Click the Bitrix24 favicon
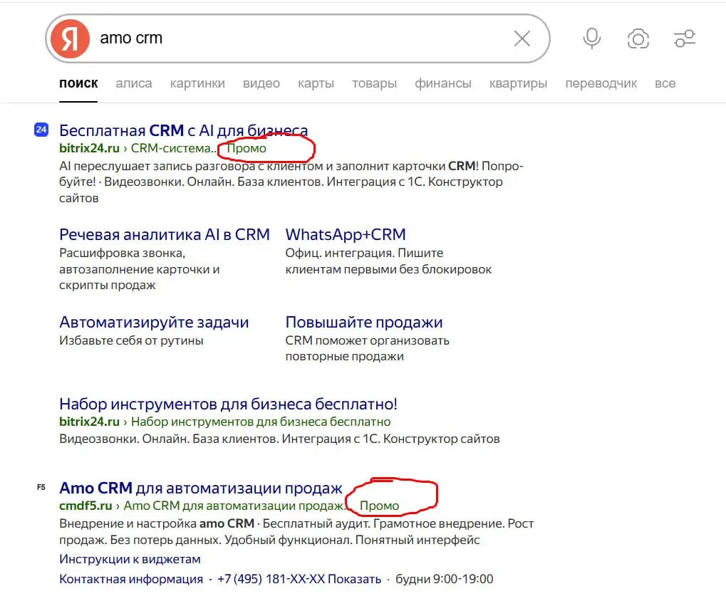 point(41,130)
